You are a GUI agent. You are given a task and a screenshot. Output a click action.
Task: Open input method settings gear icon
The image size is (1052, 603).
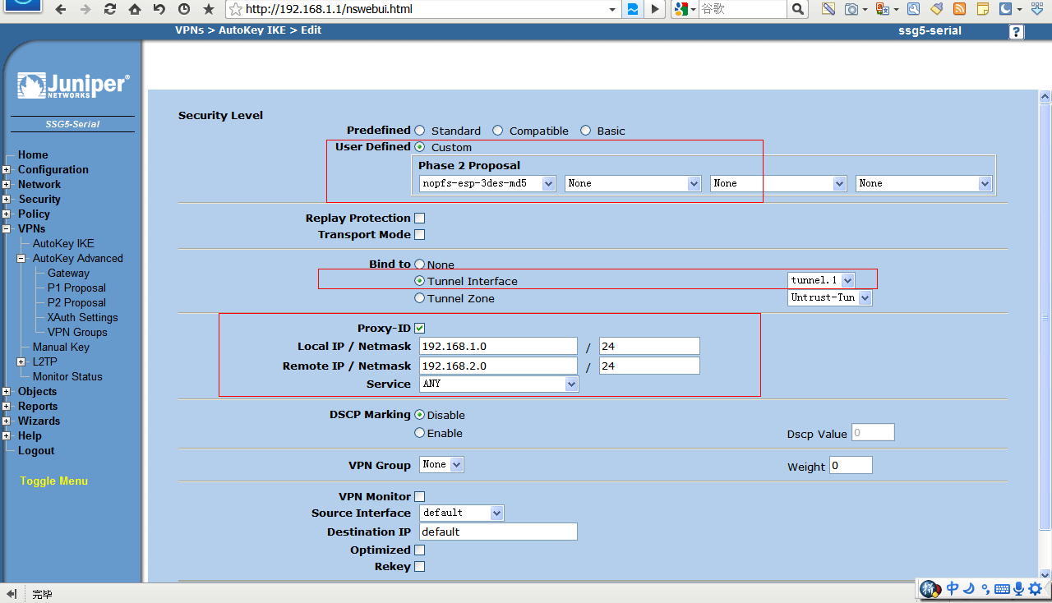click(1037, 588)
